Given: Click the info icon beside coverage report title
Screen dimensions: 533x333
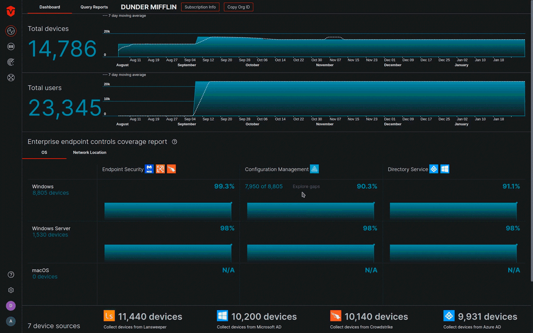Looking at the screenshot, I should [174, 142].
